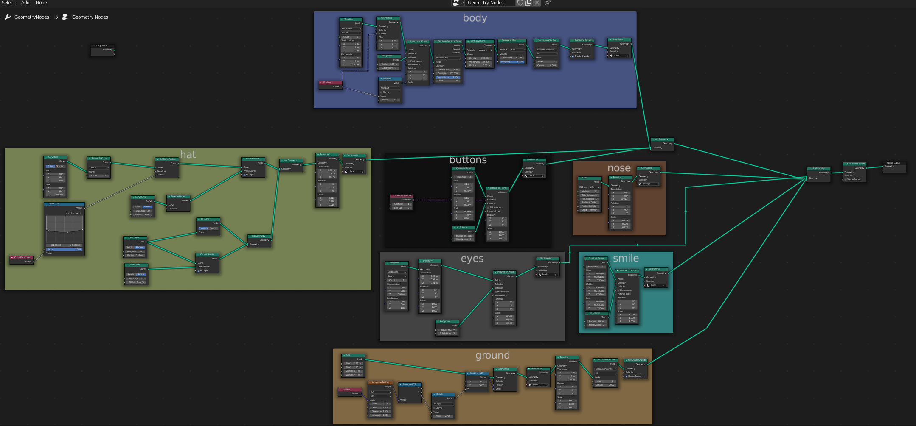
Task: Click Points mode button in Curve Line node
Action: (51, 166)
